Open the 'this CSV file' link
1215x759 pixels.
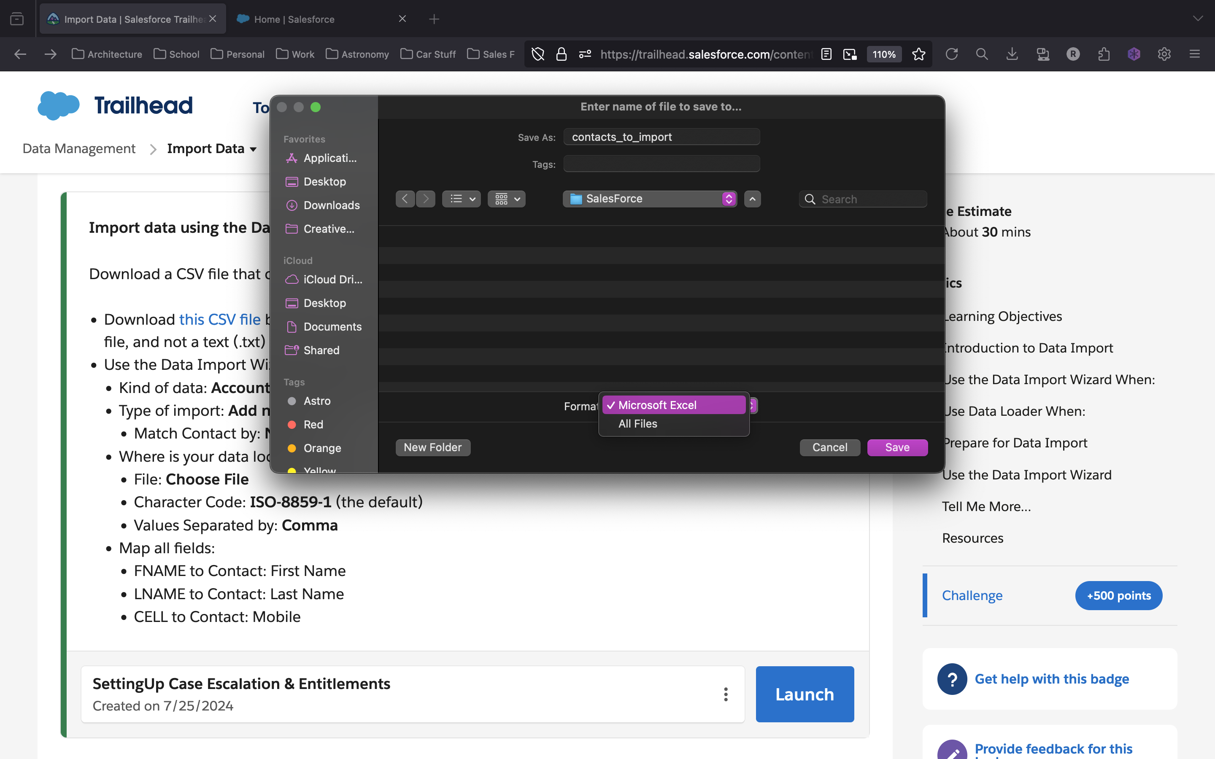point(220,319)
